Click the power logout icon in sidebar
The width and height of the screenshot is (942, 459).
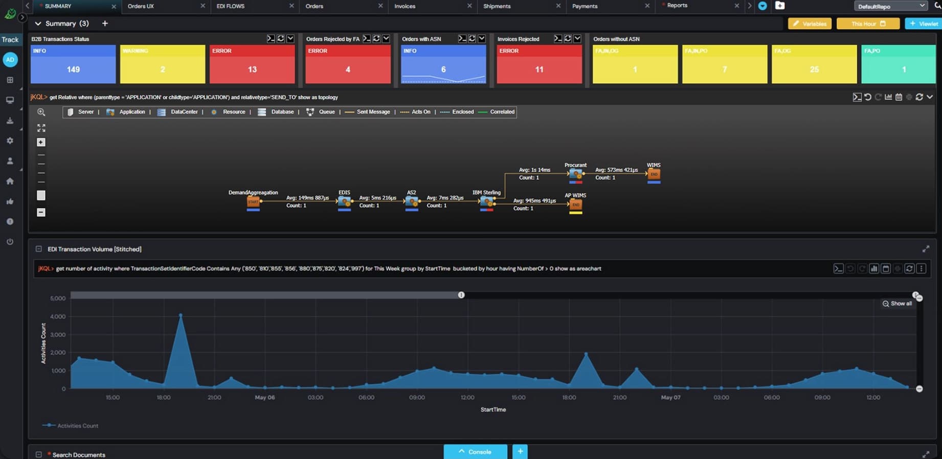pyautogui.click(x=10, y=241)
